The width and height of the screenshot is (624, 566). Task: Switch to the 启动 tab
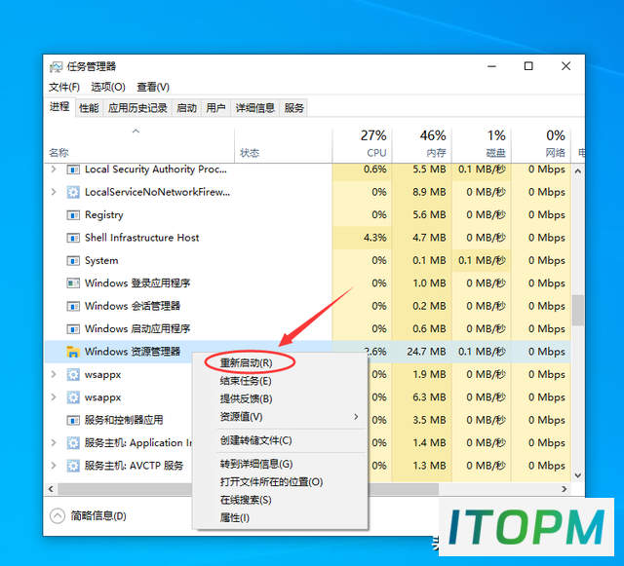(186, 108)
